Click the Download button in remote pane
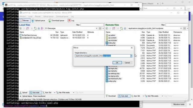The image size is (193, 108). point(111,96)
